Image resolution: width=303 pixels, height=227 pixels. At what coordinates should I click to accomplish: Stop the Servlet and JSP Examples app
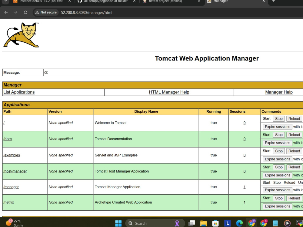(x=279, y=151)
